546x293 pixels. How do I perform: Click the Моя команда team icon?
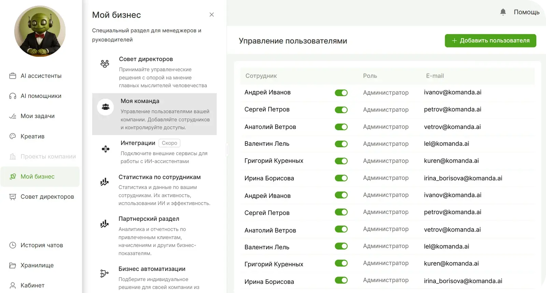pyautogui.click(x=105, y=107)
